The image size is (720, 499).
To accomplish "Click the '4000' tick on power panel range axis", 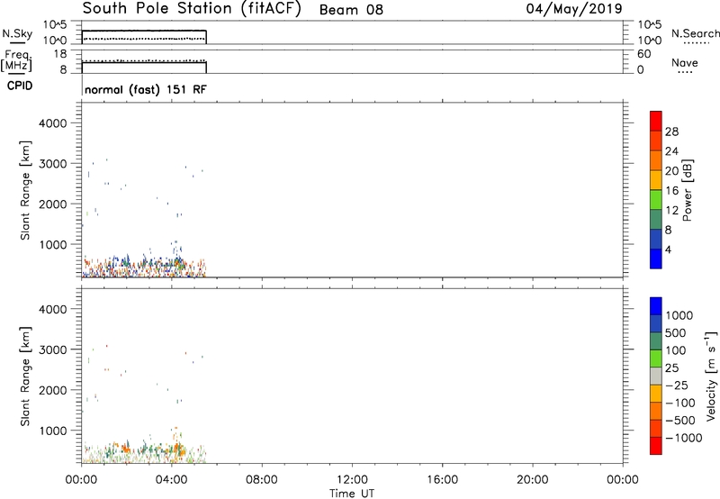I will point(53,123).
